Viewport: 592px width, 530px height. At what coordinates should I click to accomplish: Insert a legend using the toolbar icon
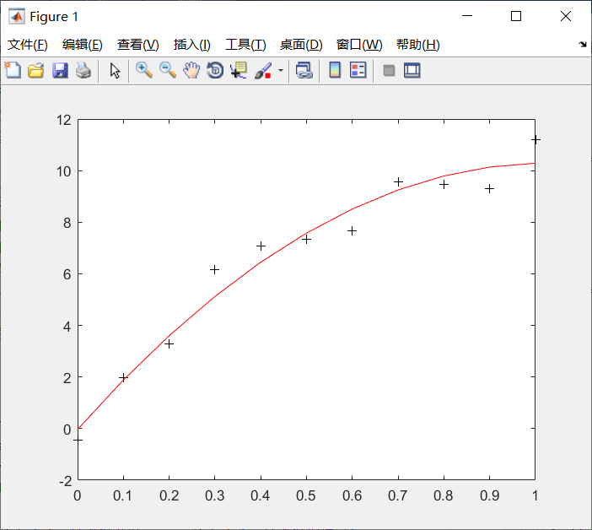358,70
